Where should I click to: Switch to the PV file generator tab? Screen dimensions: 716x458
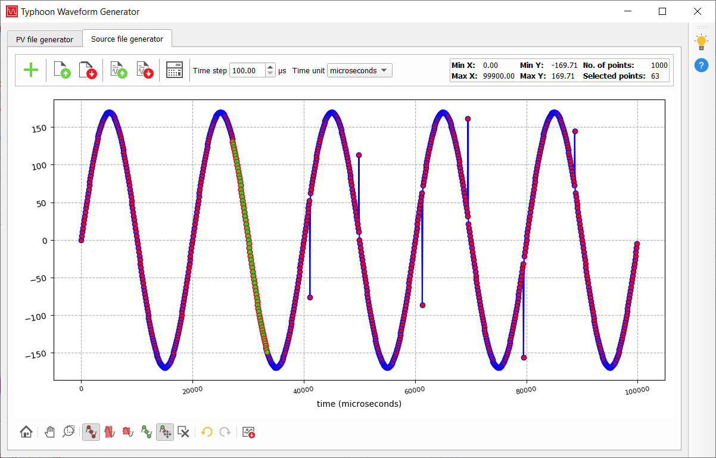[x=45, y=39]
